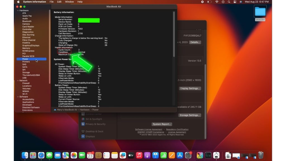Launch Freeform from the dock
Image resolution: width=286 pixels, height=161 pixels.
pos(123,155)
